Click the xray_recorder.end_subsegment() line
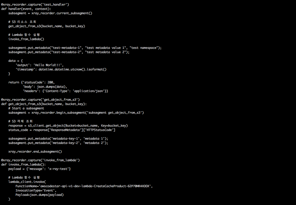This screenshot has height=205, width=296. click(35, 151)
